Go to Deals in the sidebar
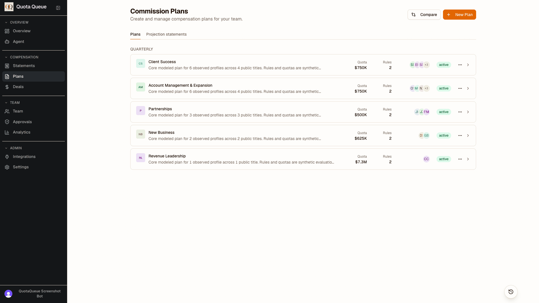 click(x=33, y=87)
